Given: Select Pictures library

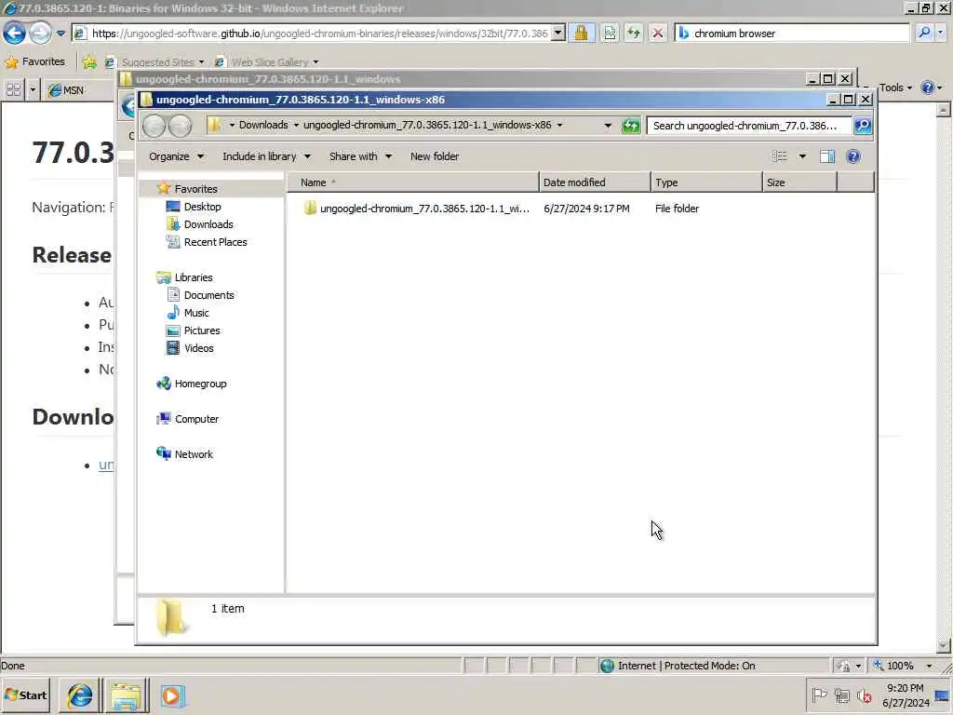Looking at the screenshot, I should (x=202, y=331).
